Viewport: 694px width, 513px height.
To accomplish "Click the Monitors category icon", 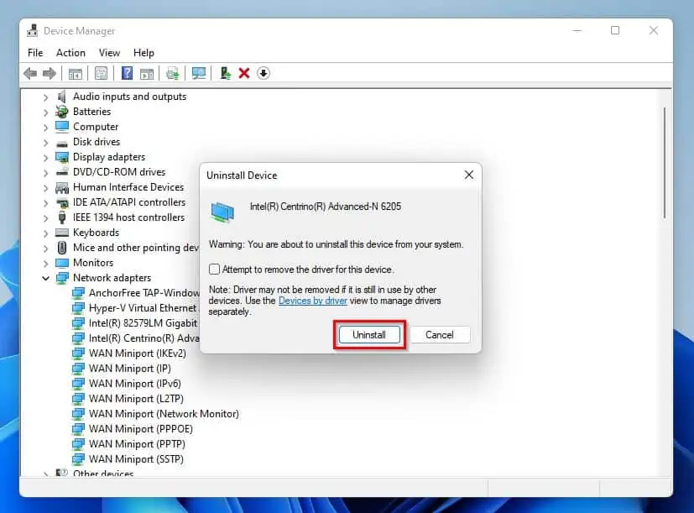I will 62,263.
